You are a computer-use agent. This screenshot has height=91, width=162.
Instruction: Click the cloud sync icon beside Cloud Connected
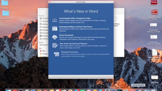pyautogui.click(x=55, y=37)
